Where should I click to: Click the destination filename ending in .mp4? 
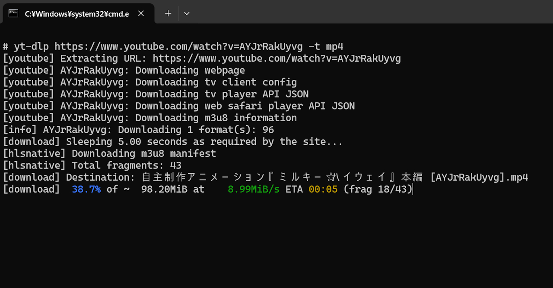click(x=335, y=177)
